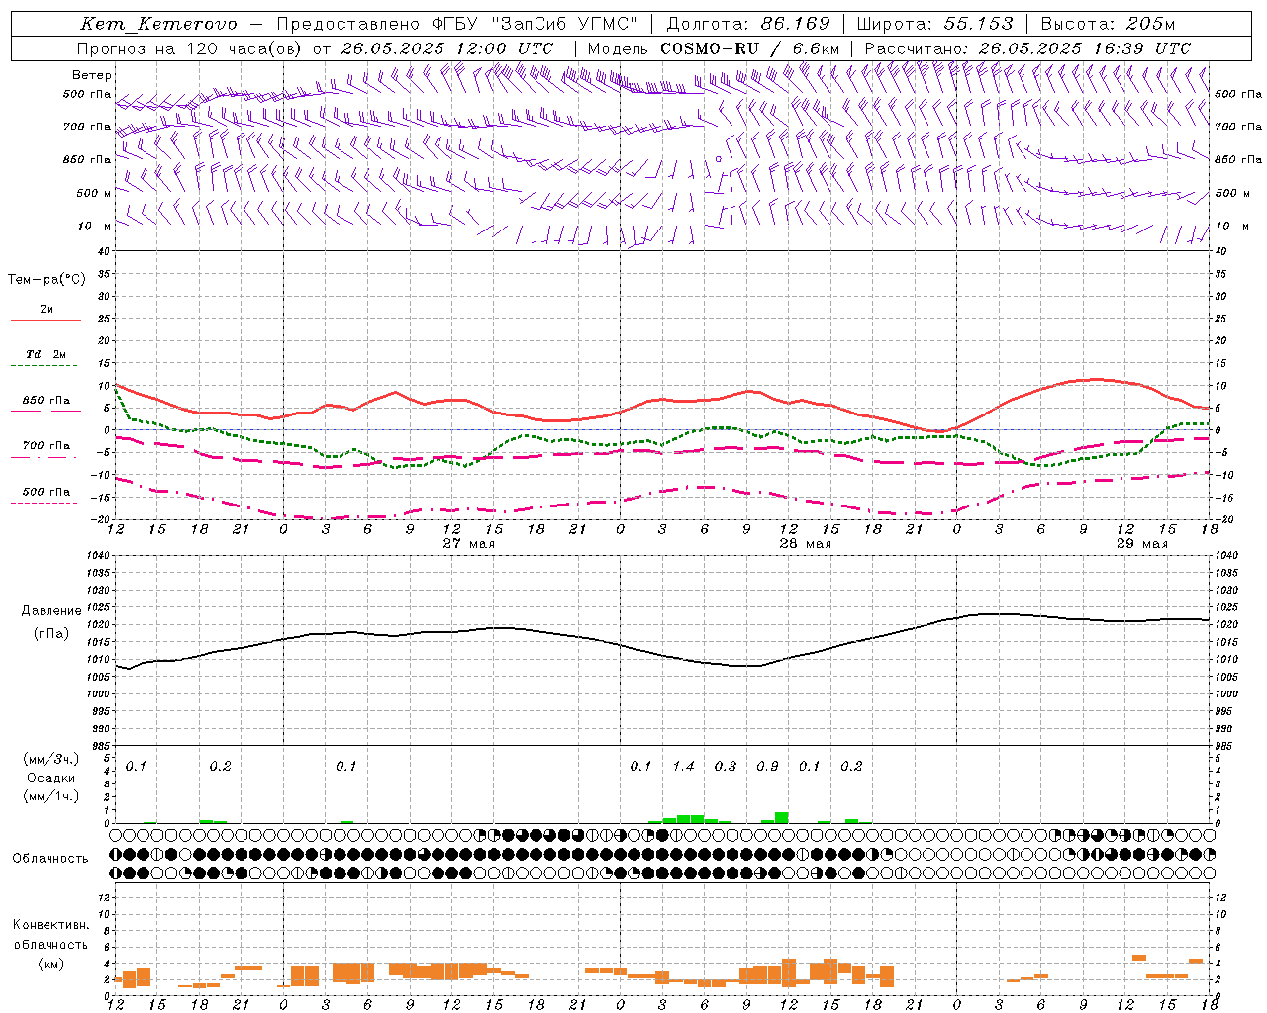Click the (гПа) pressure unit label
1267x1013 pixels.
[51, 634]
